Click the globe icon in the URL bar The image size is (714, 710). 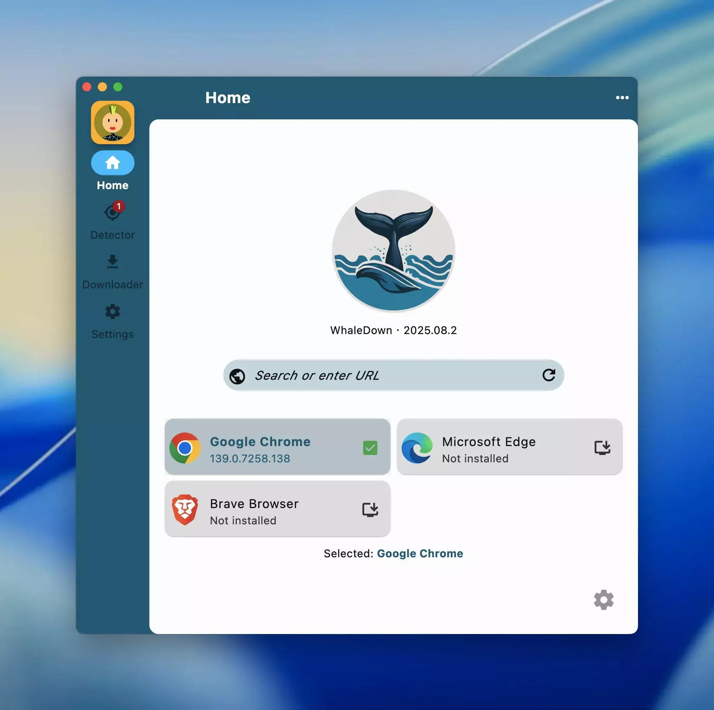(x=237, y=376)
